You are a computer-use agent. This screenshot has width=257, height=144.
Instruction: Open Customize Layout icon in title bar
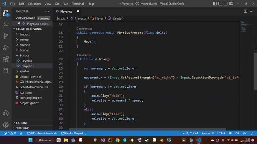[231, 4]
